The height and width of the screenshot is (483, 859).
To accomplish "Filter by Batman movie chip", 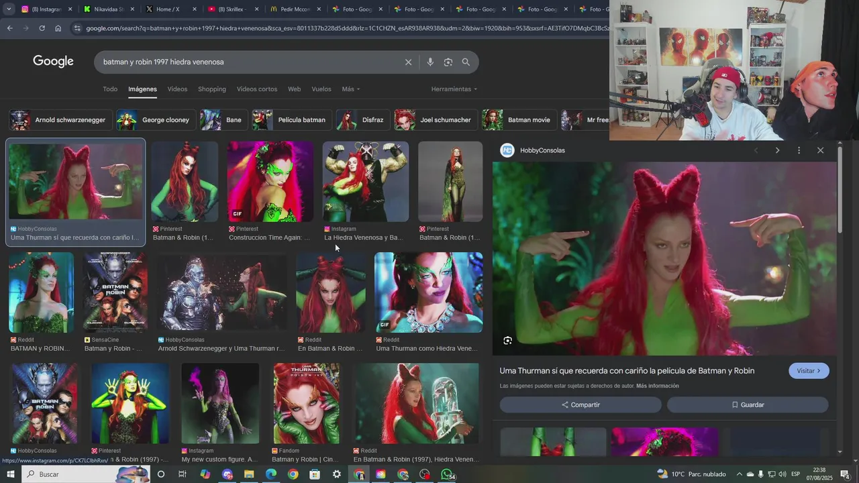I will pyautogui.click(x=519, y=120).
